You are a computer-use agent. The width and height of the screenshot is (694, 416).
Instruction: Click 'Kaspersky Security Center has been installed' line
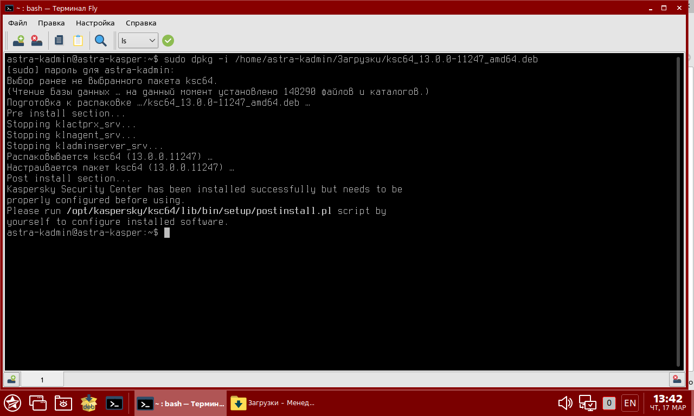(204, 189)
